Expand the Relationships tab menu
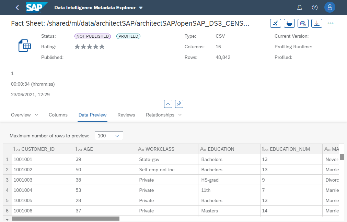The height and width of the screenshot is (222, 347). pos(180,115)
